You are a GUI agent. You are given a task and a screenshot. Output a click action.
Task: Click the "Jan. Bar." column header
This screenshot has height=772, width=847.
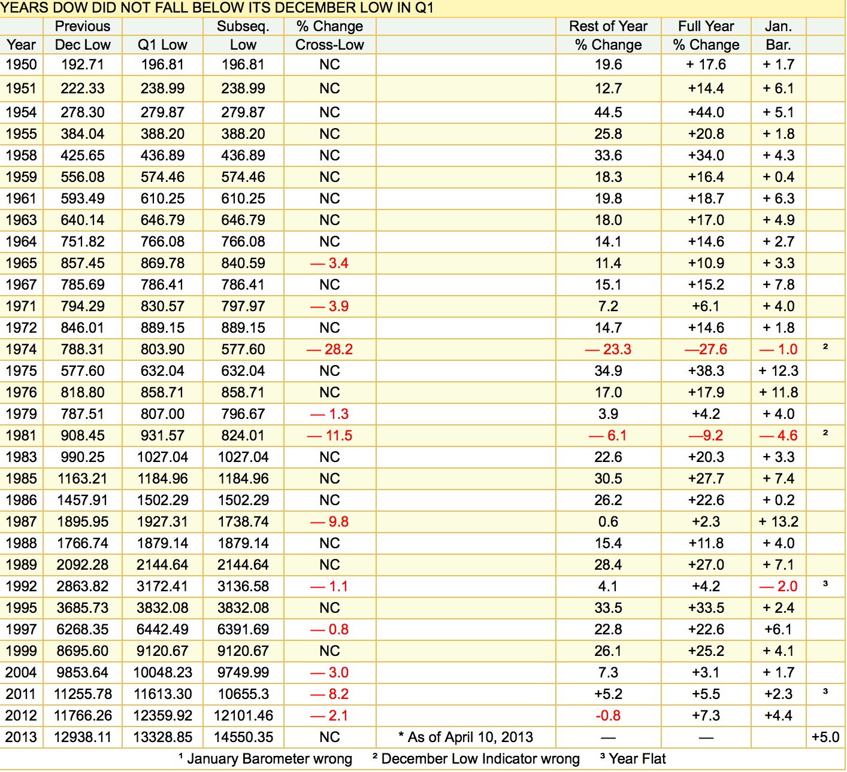tap(778, 36)
